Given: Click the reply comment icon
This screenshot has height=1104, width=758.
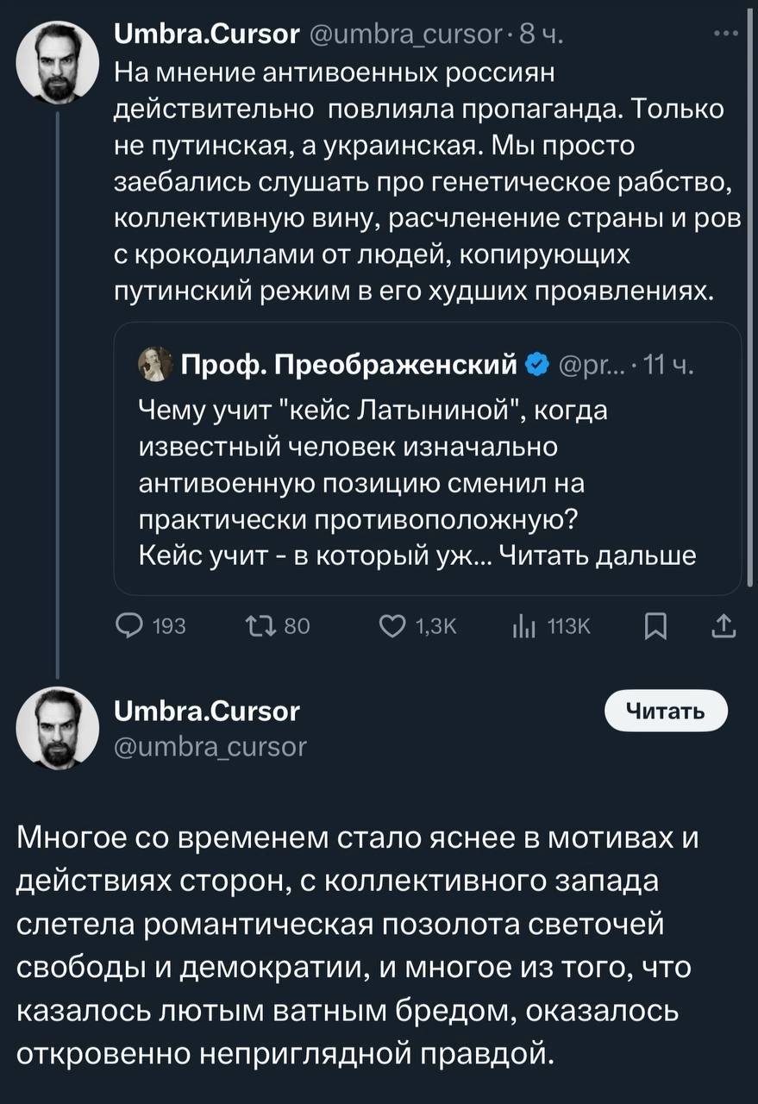Looking at the screenshot, I should click(x=129, y=627).
